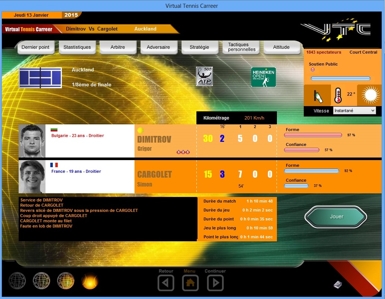Click the sunny weather icon
Image resolution: width=385 pixels, height=299 pixels.
[369, 95]
